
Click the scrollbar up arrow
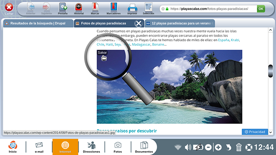pyautogui.click(x=270, y=30)
